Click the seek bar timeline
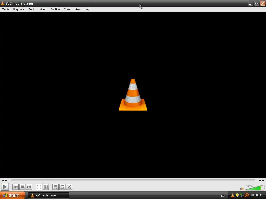266x199 pixels. pos(133,180)
